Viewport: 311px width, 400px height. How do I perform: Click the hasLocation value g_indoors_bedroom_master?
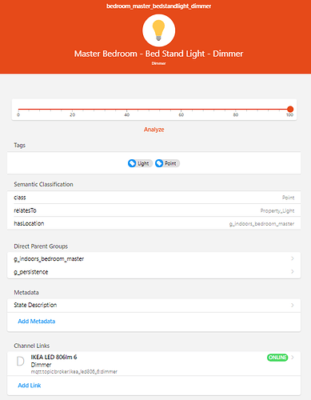tap(261, 224)
